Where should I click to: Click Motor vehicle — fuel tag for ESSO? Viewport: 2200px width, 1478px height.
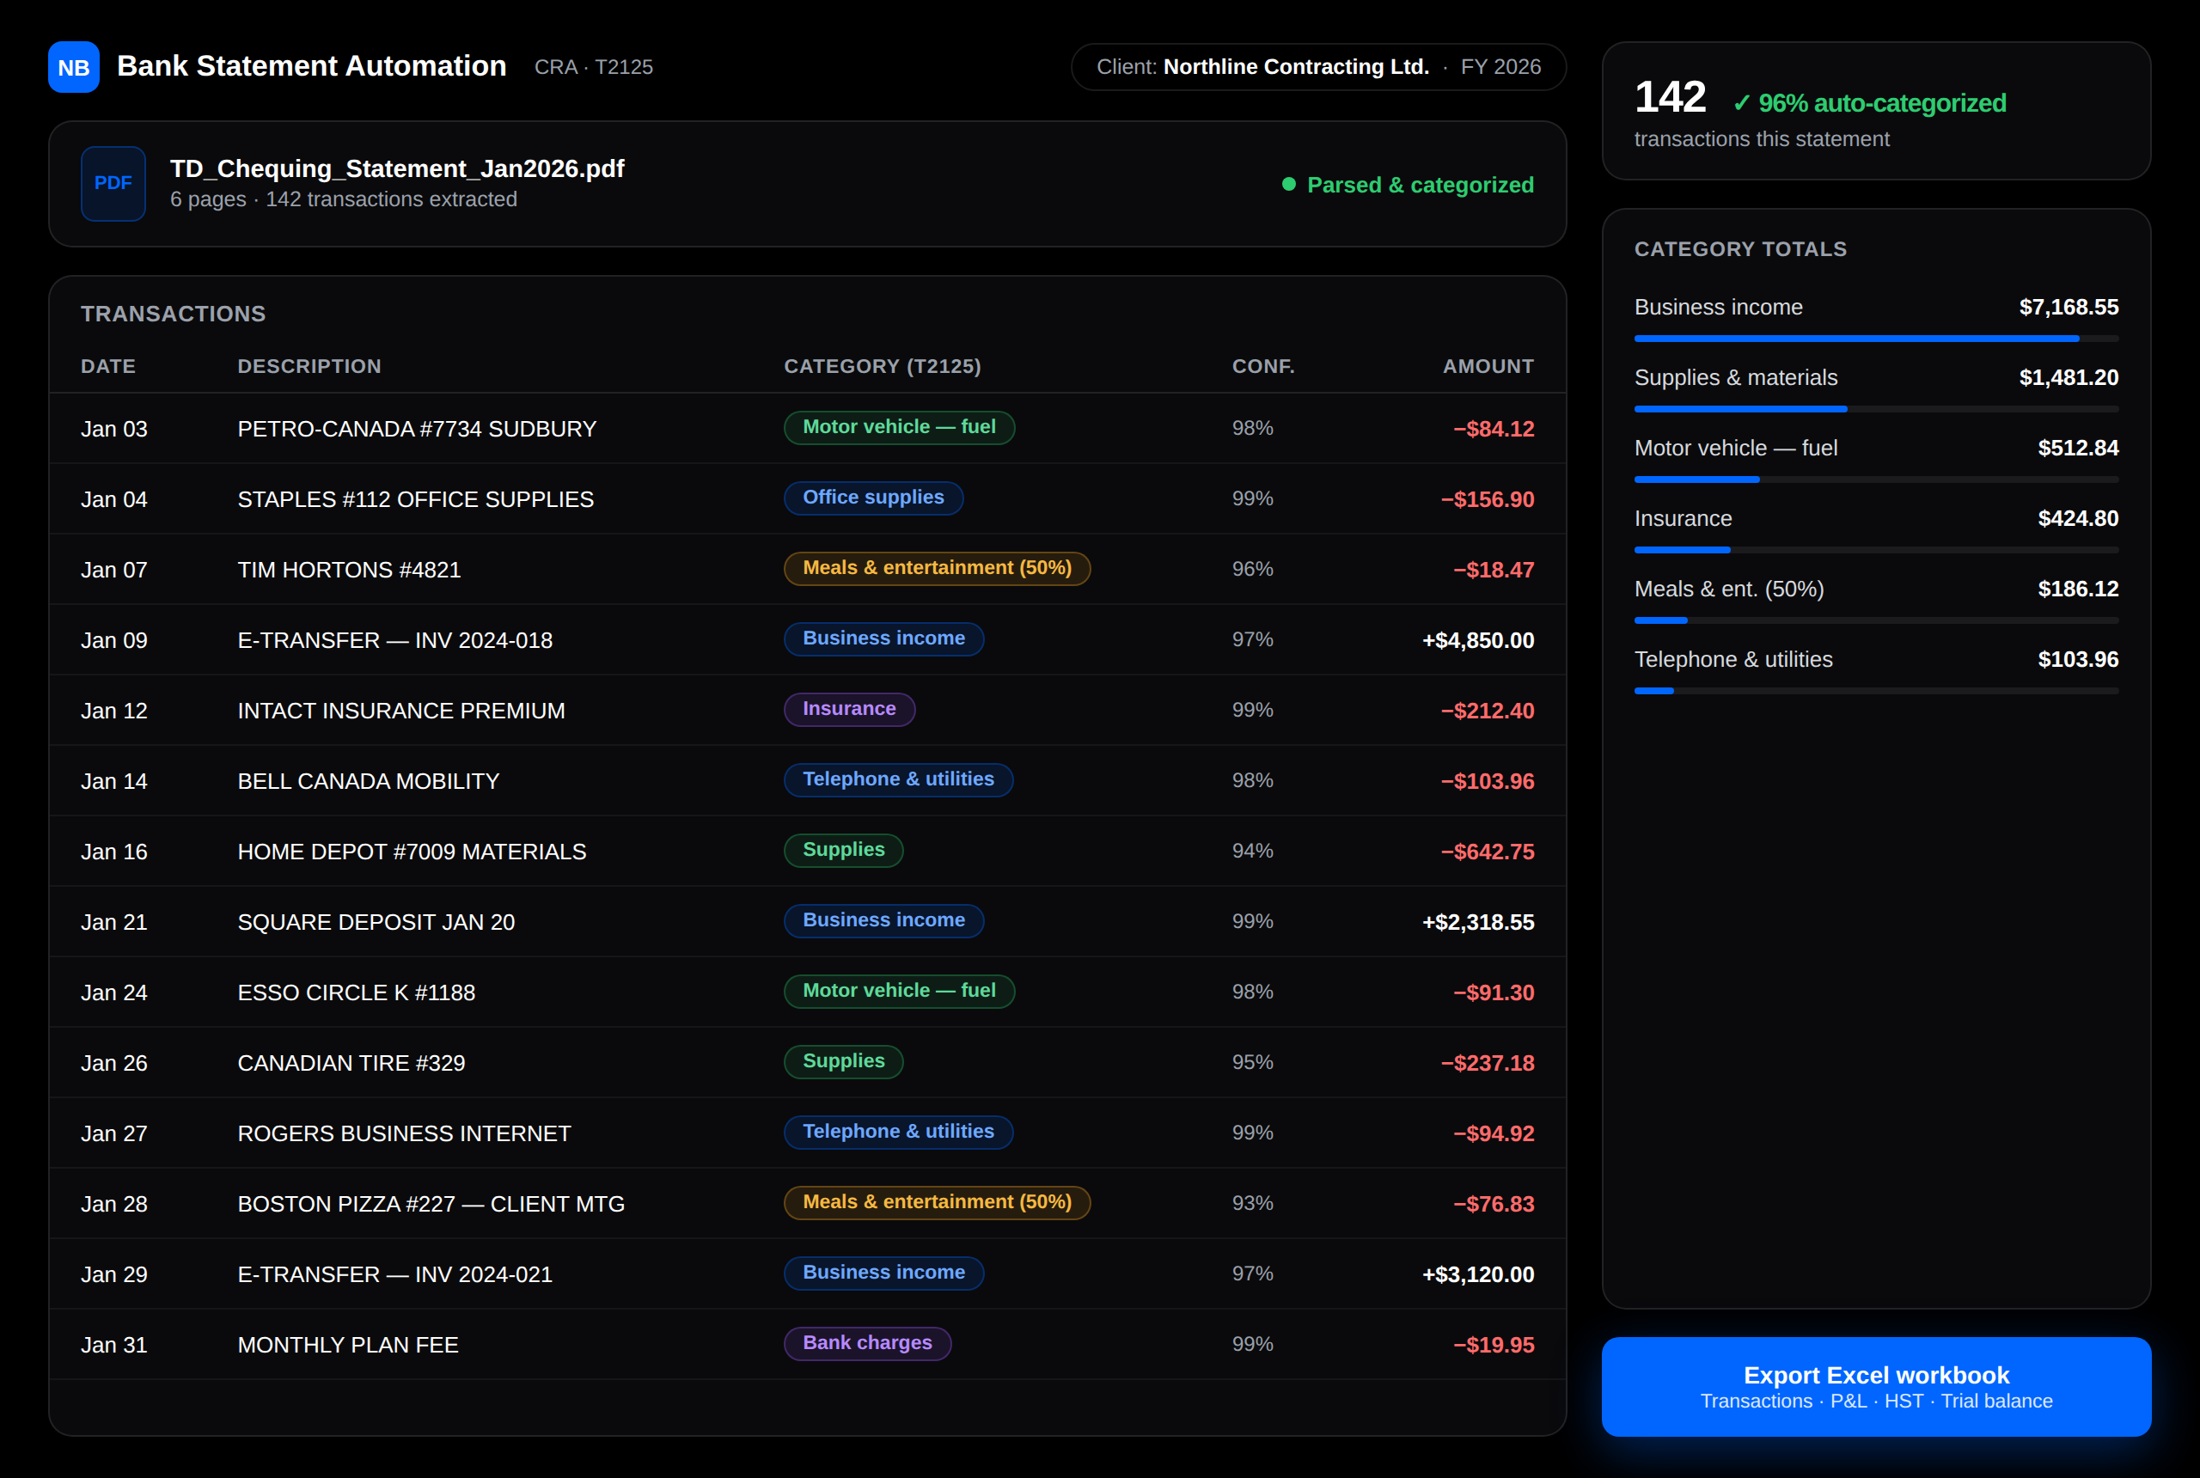899,991
